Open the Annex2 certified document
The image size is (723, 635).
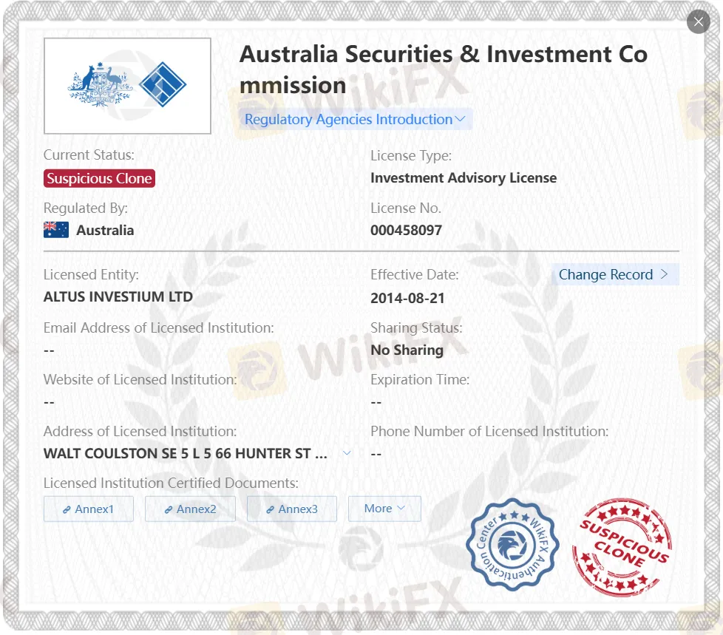point(190,509)
